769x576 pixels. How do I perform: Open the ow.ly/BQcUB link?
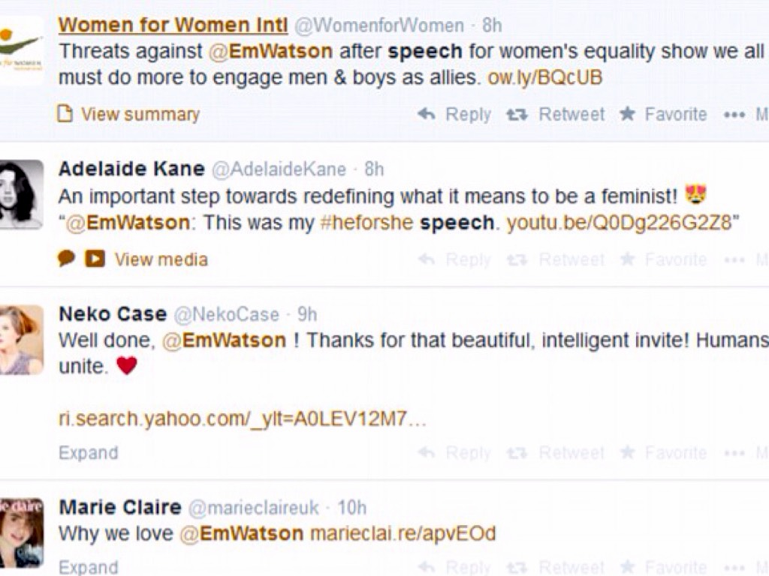(x=544, y=77)
